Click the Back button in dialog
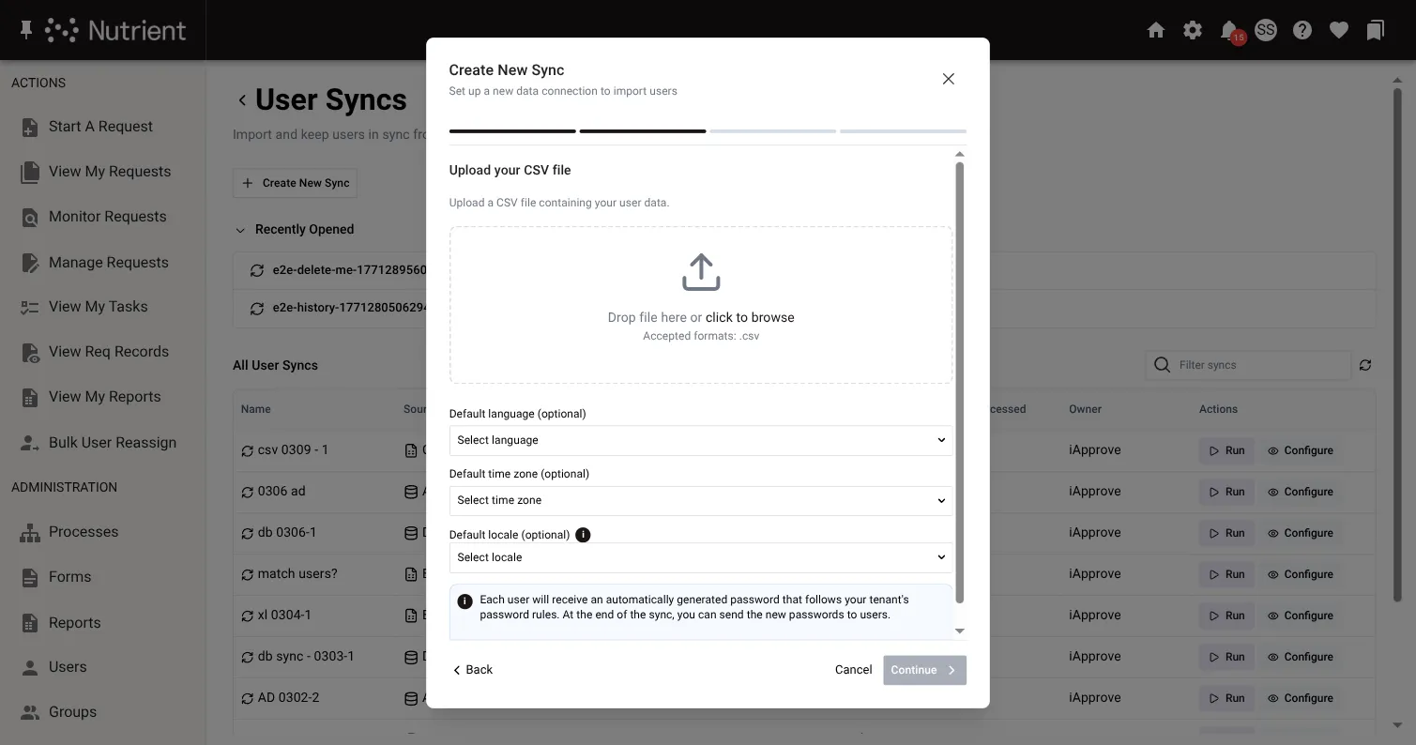 [x=472, y=670]
